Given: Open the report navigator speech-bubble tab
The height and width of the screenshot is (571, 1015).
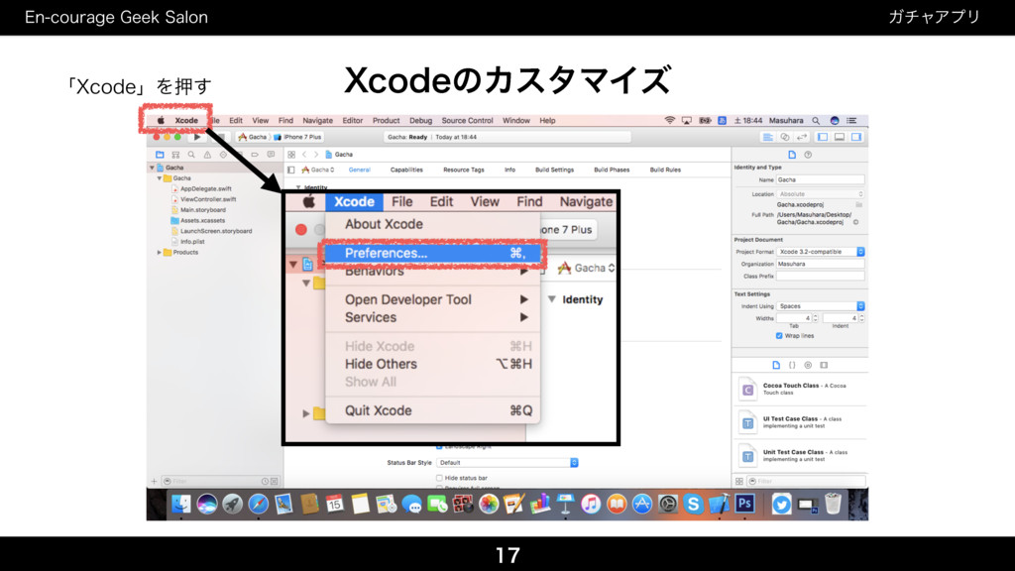Looking at the screenshot, I should coord(271,155).
